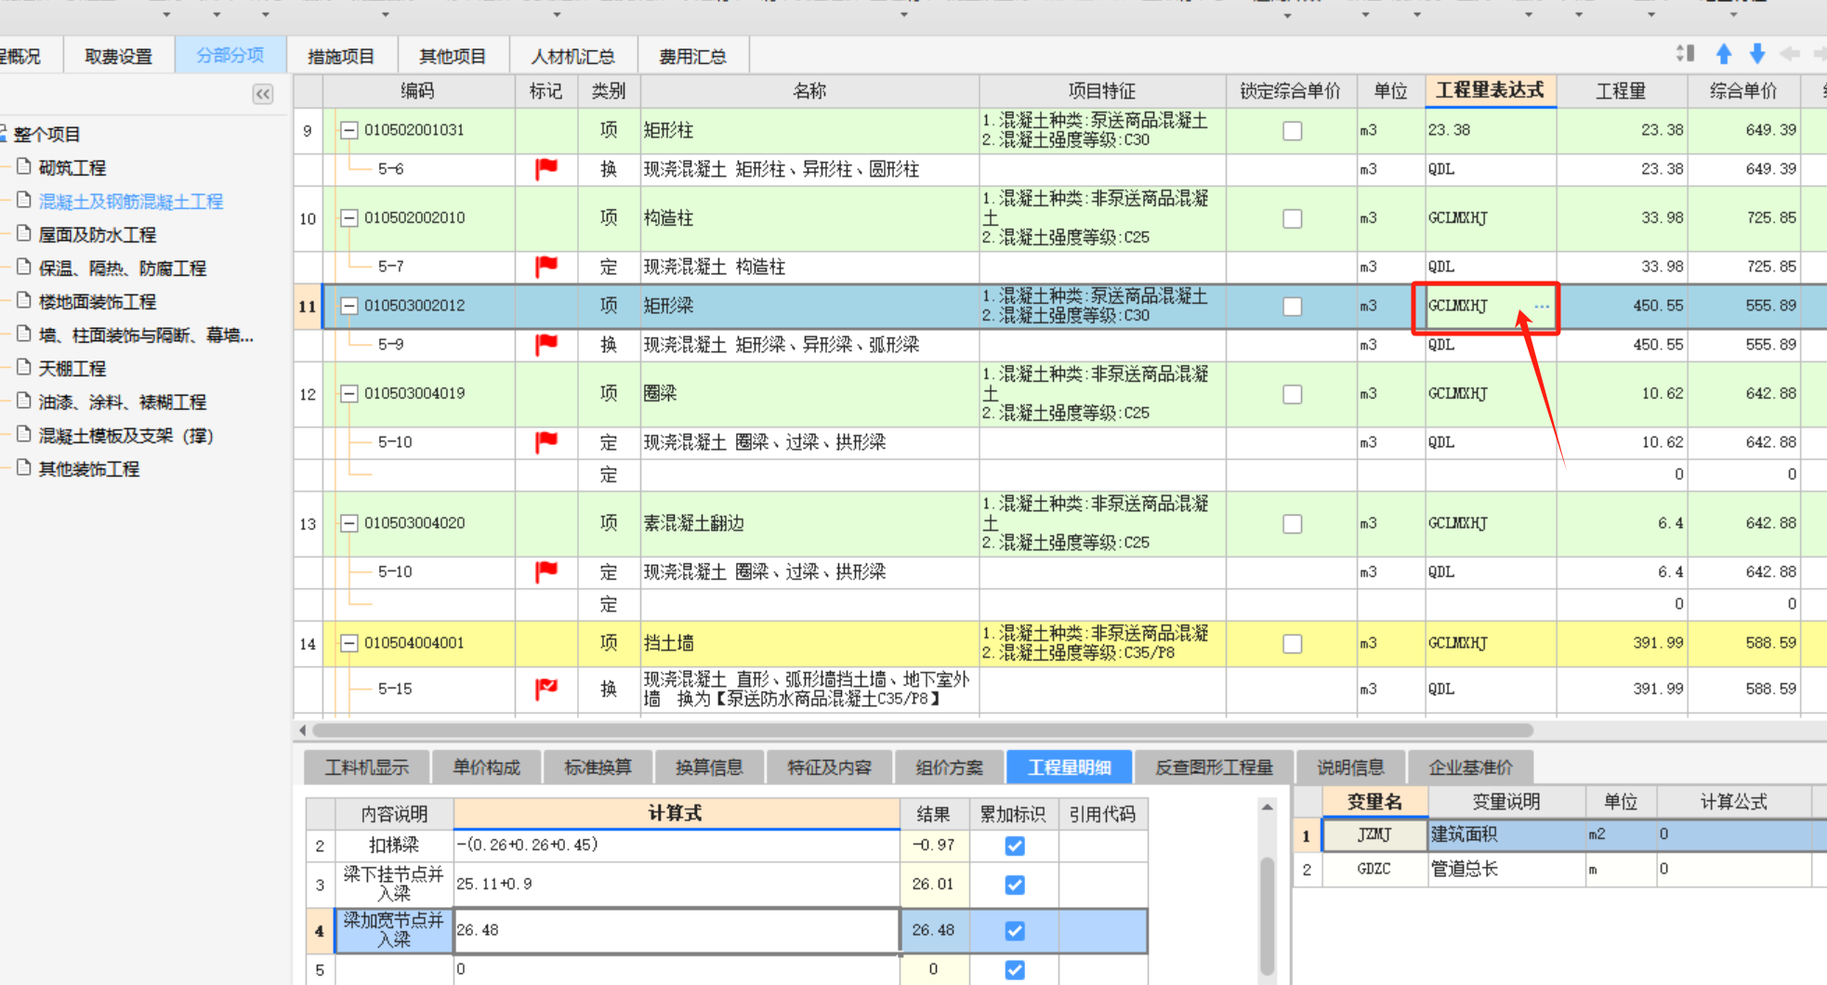Select 保温、隔热、防腐工程 in the tree
Screen dimensions: 1827x985
[123, 269]
